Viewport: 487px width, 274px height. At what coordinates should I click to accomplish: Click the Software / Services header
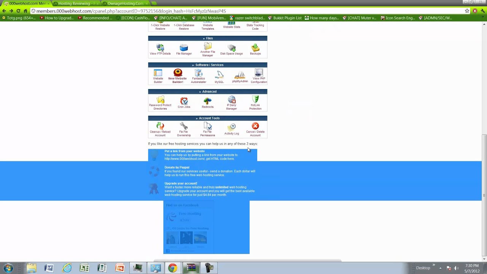208,65
